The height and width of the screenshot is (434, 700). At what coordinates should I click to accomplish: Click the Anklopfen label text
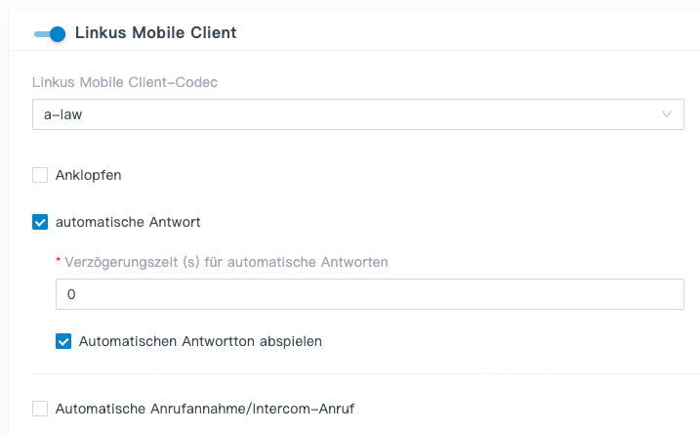click(x=89, y=175)
